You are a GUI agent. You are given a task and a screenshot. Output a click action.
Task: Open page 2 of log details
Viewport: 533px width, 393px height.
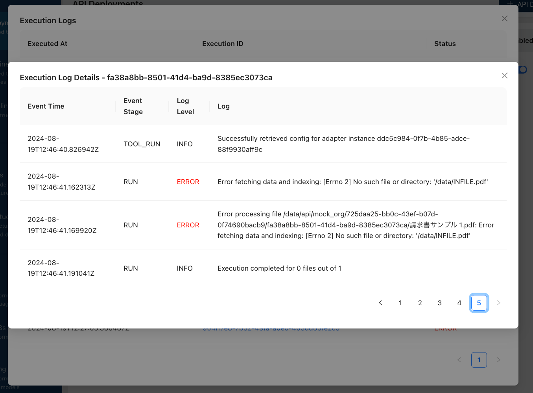(x=420, y=303)
